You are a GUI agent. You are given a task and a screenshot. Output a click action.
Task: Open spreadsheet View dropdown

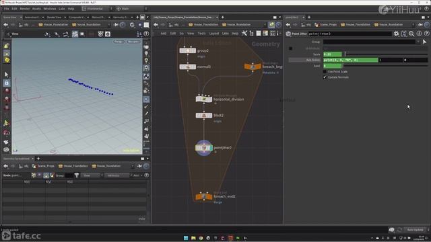[92, 175]
